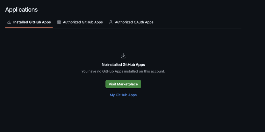Viewport: 265px width, 132px height.
Task: Switch to the Authorized OAuth Apps tab
Action: click(131, 22)
